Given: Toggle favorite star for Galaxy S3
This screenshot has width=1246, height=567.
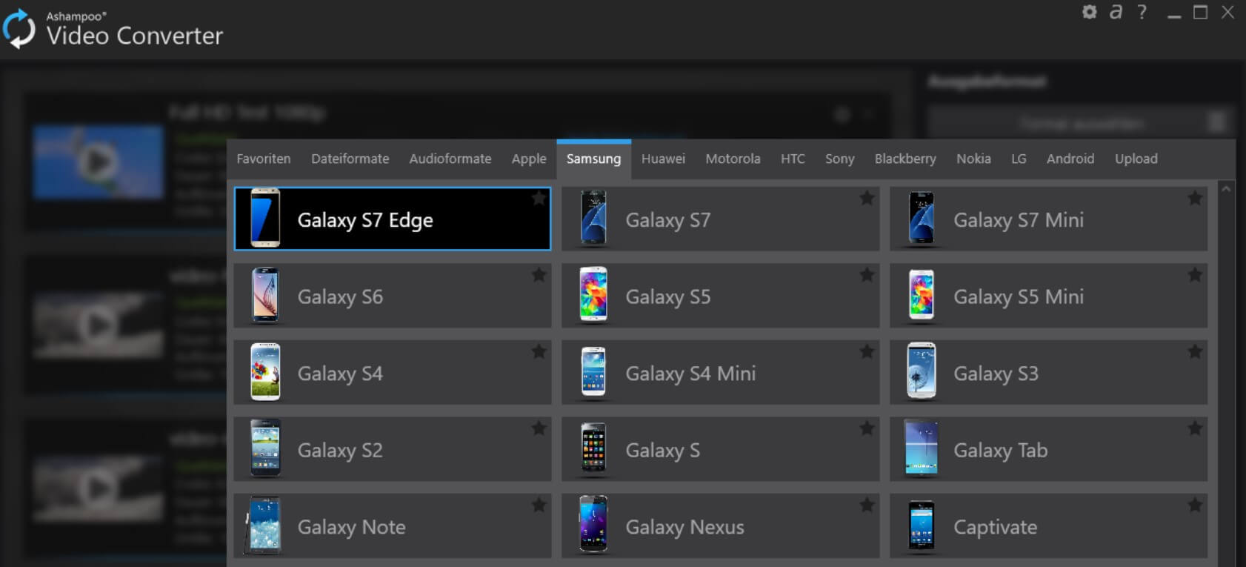Looking at the screenshot, I should point(1195,351).
